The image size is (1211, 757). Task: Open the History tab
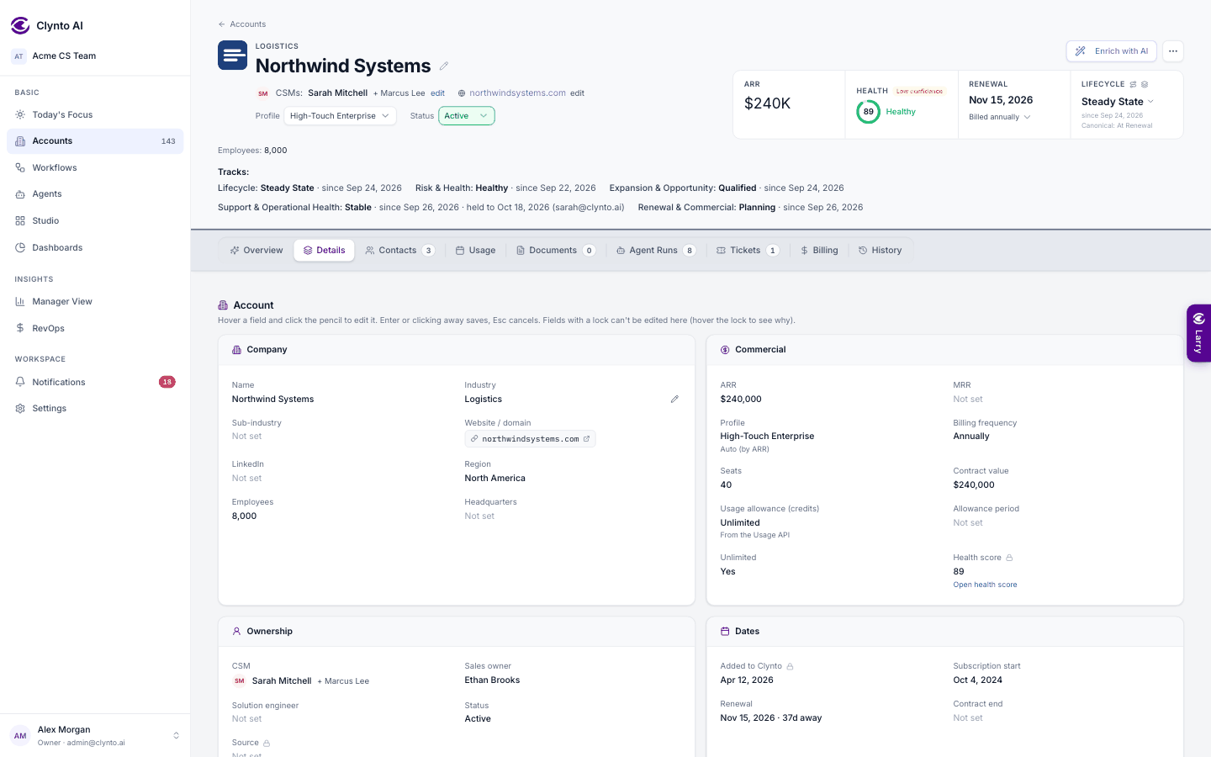[880, 251]
